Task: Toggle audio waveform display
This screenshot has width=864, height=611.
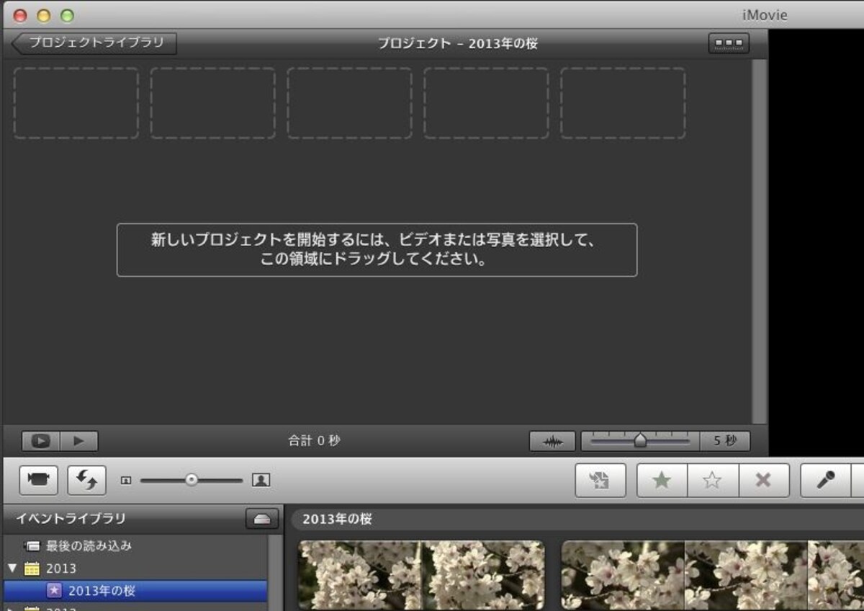Action: click(x=552, y=441)
